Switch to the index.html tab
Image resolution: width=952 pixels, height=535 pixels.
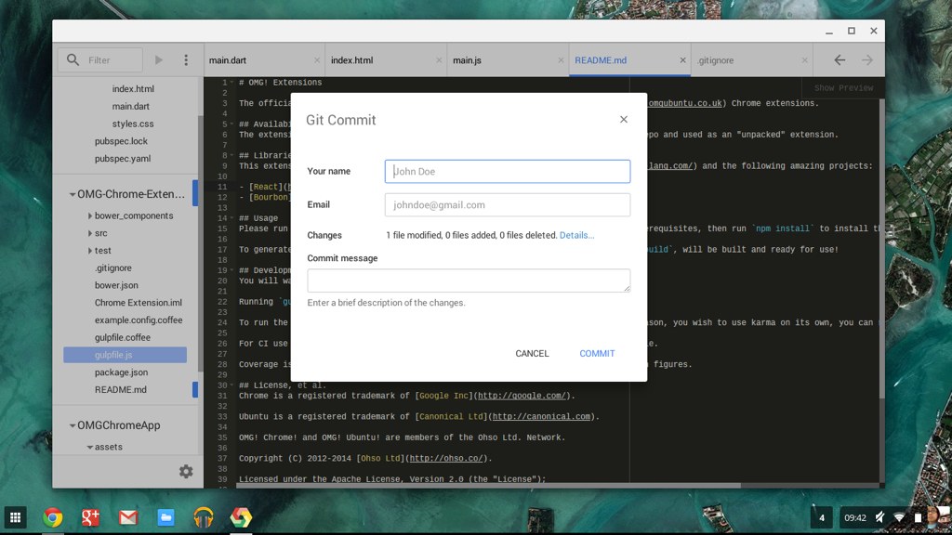tap(352, 60)
